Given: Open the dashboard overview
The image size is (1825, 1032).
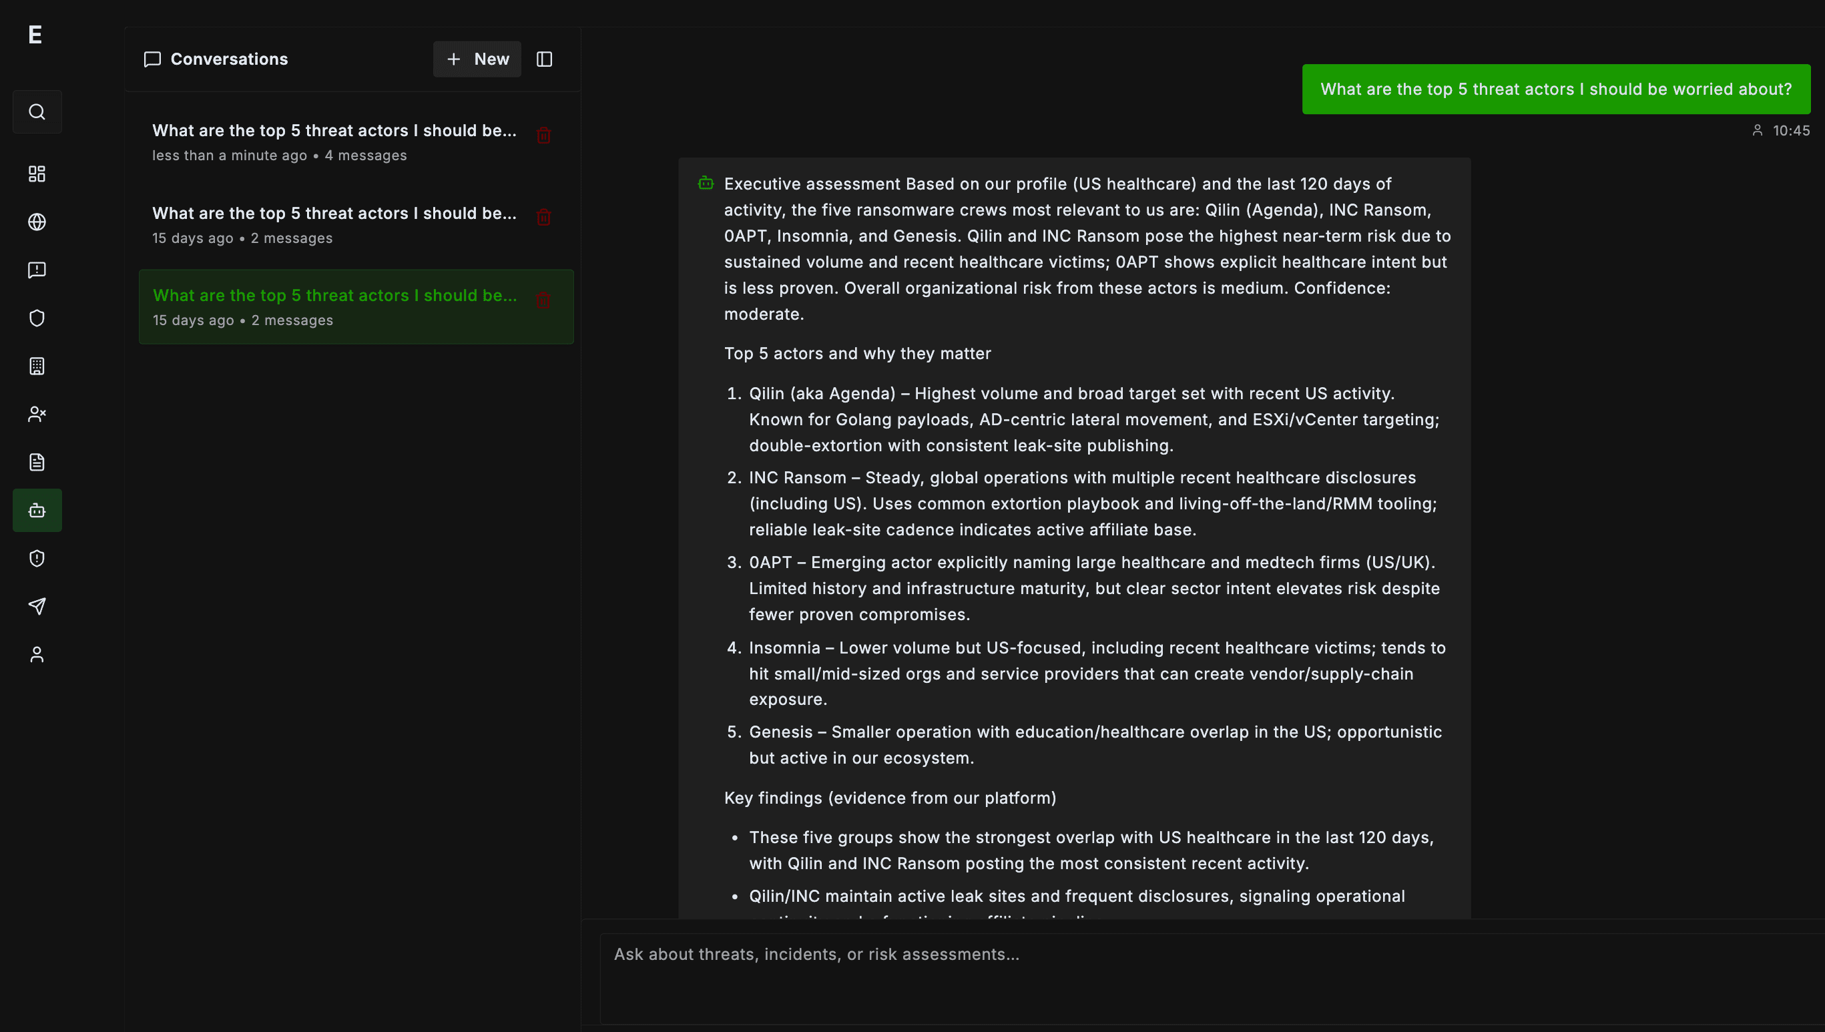Looking at the screenshot, I should [x=37, y=174].
